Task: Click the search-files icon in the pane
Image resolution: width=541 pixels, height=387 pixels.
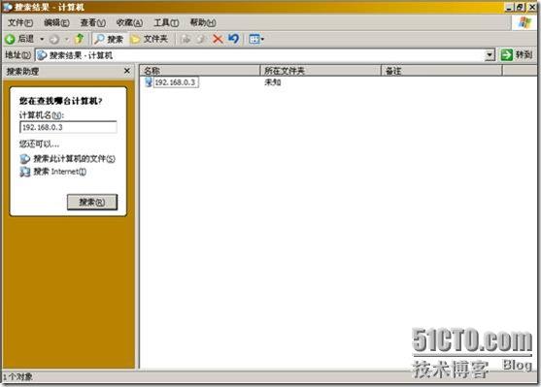Action: 25,159
